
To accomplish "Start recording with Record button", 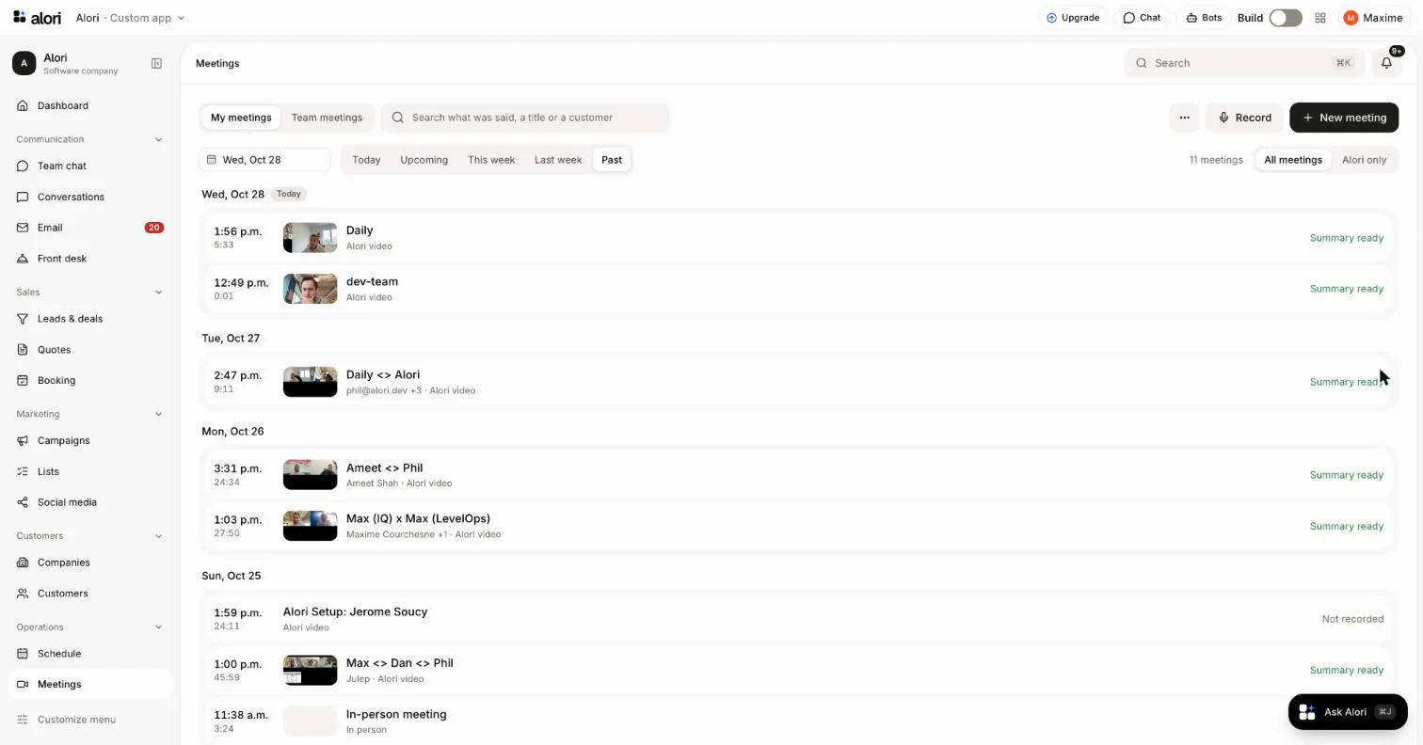I will point(1244,118).
